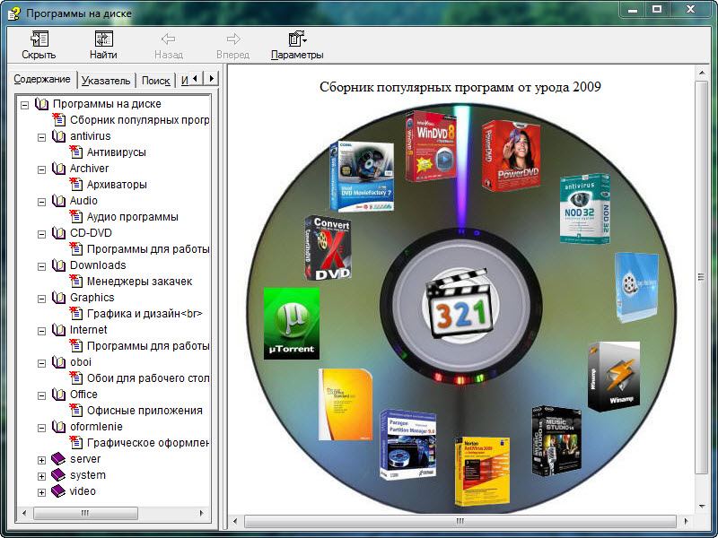The width and height of the screenshot is (718, 538).
Task: Open the Офисные приложения topic
Action: 144,411
